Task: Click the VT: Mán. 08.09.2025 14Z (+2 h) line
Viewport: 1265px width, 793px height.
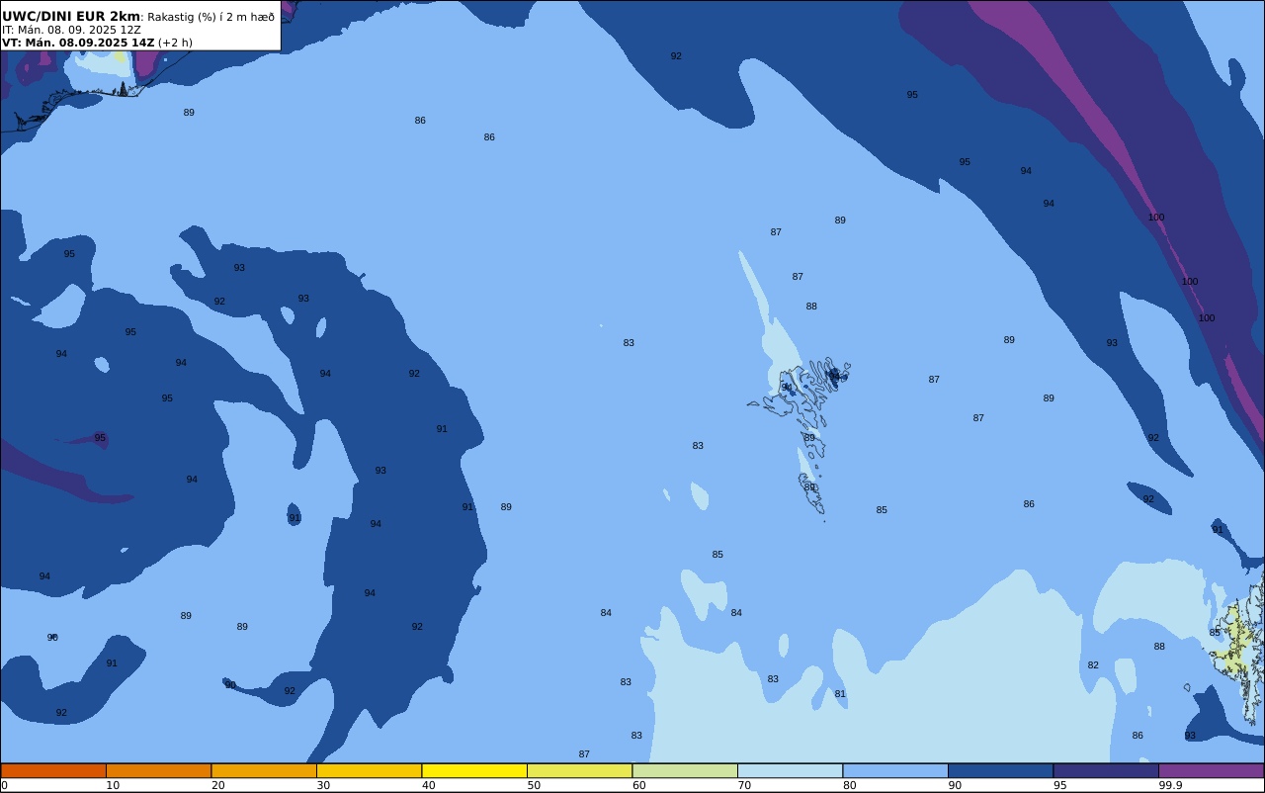Action: [97, 43]
